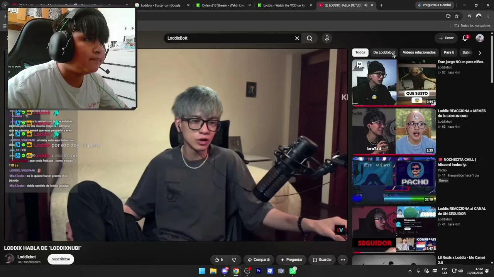Open Roblox from the taskbar
Screen dimensions: 494x277
(x=270, y=271)
